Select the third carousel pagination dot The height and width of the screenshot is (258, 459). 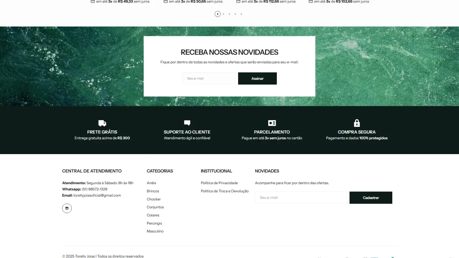pyautogui.click(x=229, y=14)
